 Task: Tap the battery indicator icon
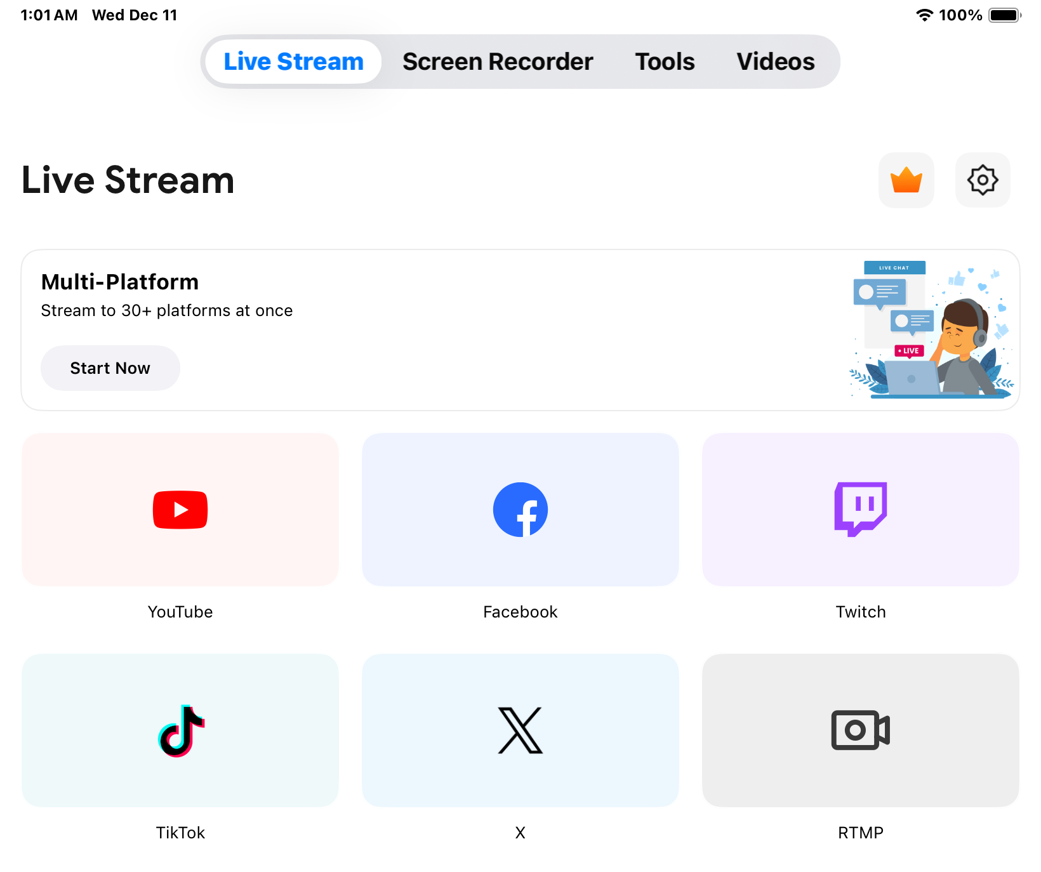pos(1005,15)
